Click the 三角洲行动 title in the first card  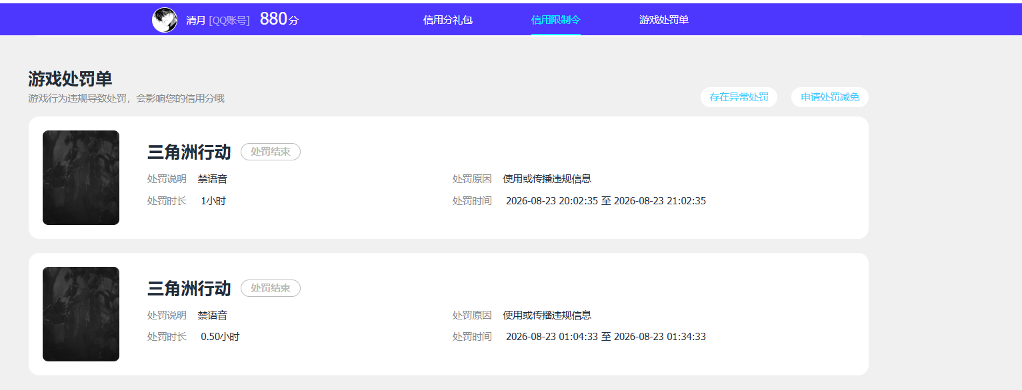[189, 152]
